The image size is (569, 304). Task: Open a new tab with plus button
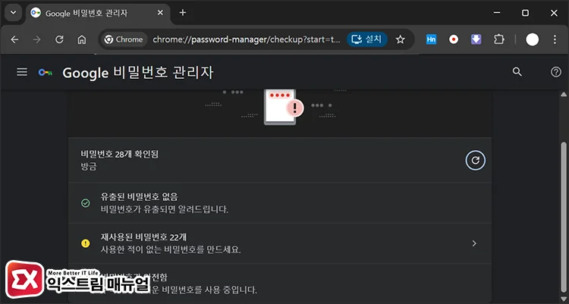tap(183, 13)
